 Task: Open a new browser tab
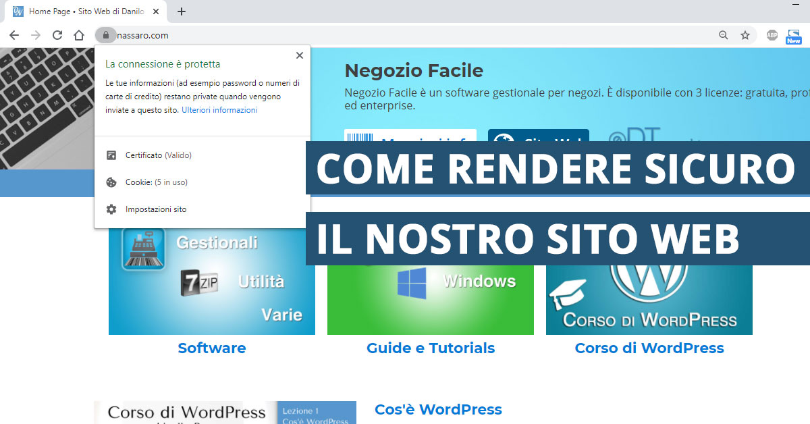[182, 11]
